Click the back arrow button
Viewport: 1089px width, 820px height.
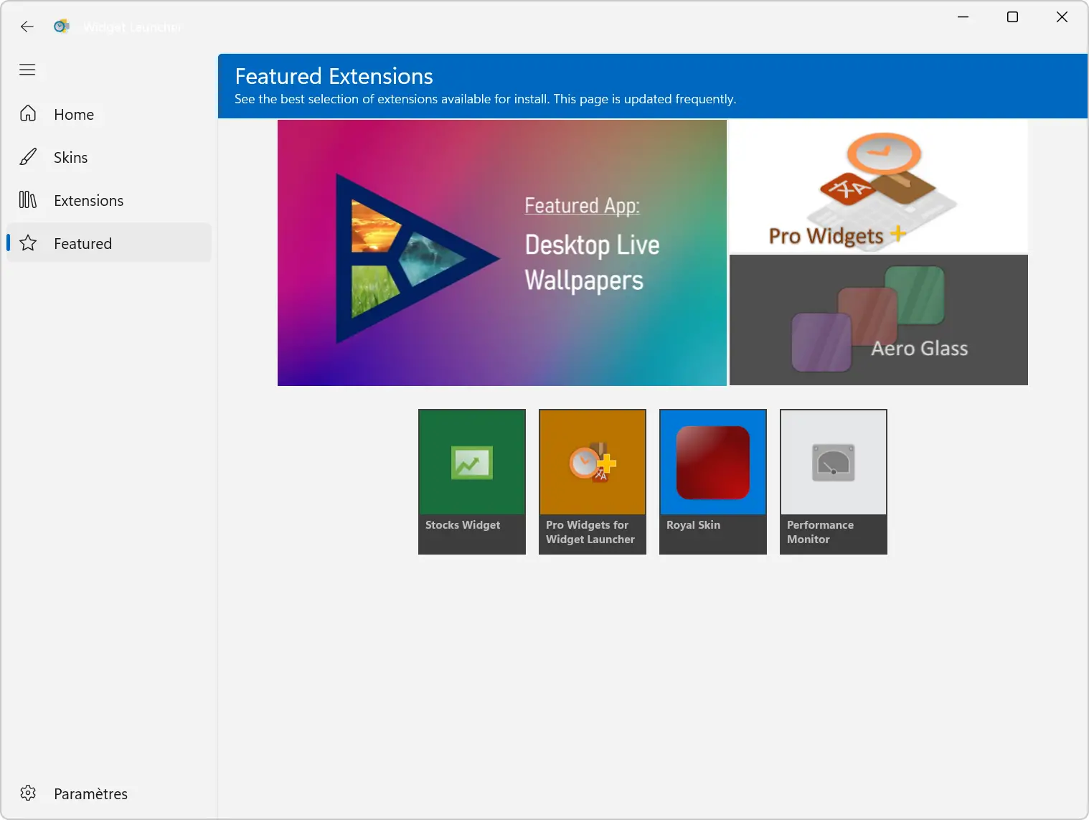pos(27,27)
